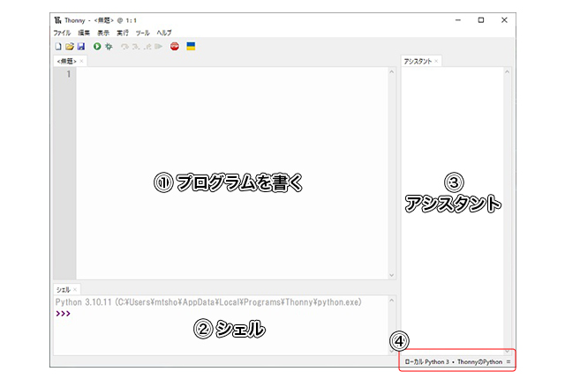Run the current script with green play button
Viewport: 565px width, 379px height.
(x=96, y=46)
